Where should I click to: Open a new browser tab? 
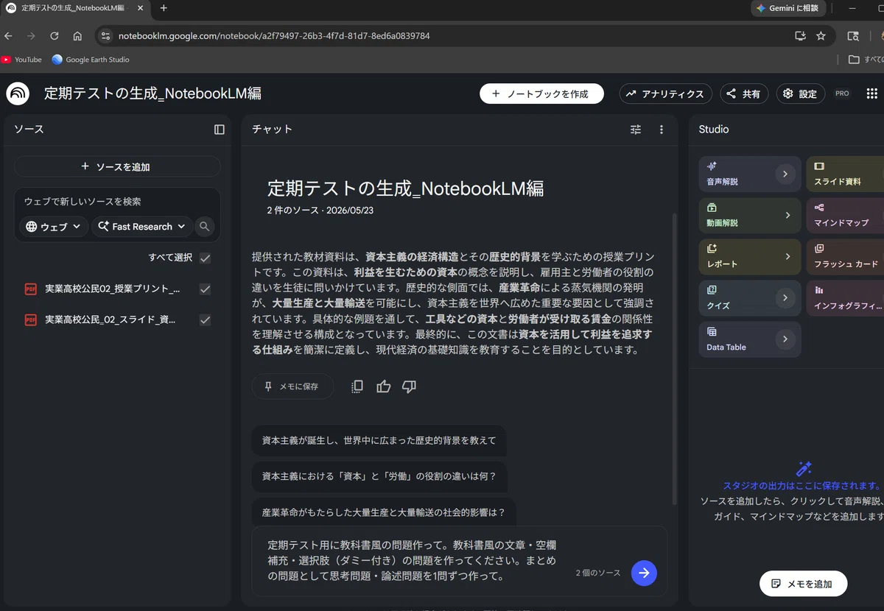(x=164, y=8)
